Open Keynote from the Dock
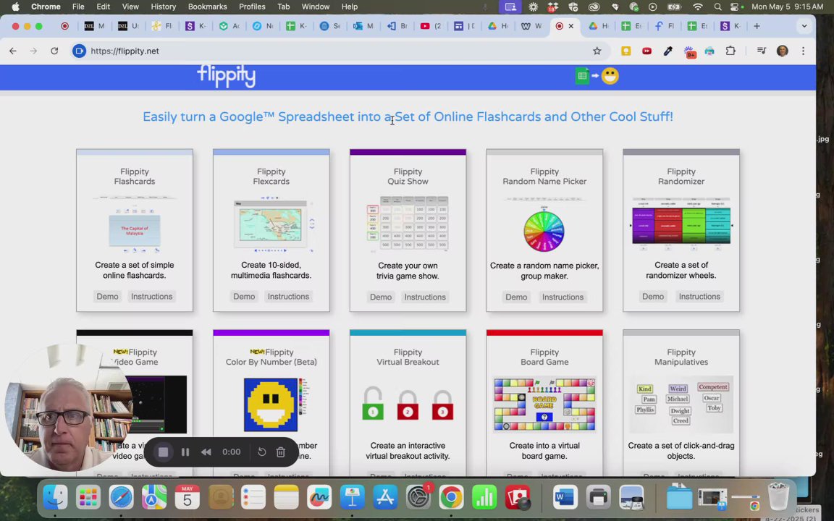The image size is (834, 521). click(352, 498)
